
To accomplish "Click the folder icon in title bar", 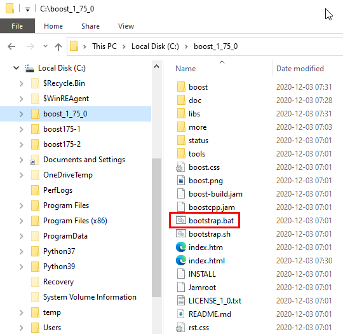I will [x=10, y=8].
